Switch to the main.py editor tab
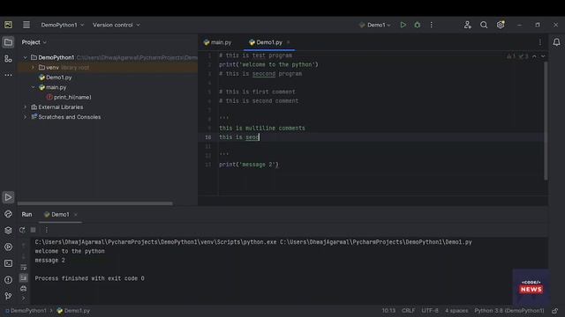The height and width of the screenshot is (317, 565). pyautogui.click(x=218, y=42)
